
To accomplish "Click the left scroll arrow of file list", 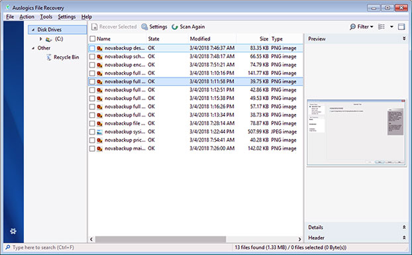I will (x=91, y=239).
